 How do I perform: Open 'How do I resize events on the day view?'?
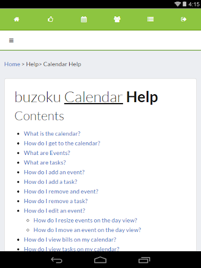click(x=85, y=220)
